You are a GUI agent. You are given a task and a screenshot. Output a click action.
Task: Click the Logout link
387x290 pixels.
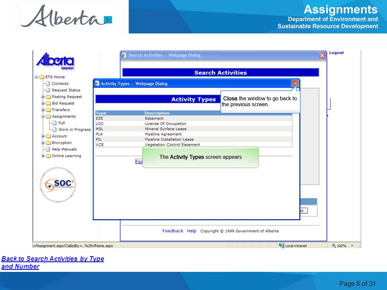[336, 52]
